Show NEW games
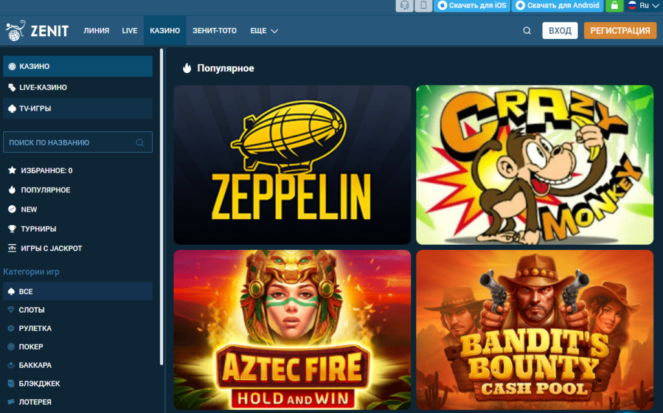663x413 pixels. pos(28,209)
